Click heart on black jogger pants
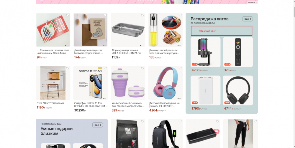The image size is (295, 148). (255, 121)
